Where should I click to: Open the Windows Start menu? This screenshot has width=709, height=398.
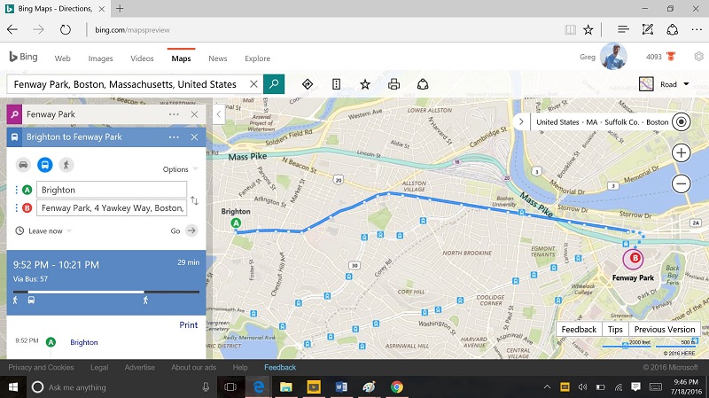[12, 387]
